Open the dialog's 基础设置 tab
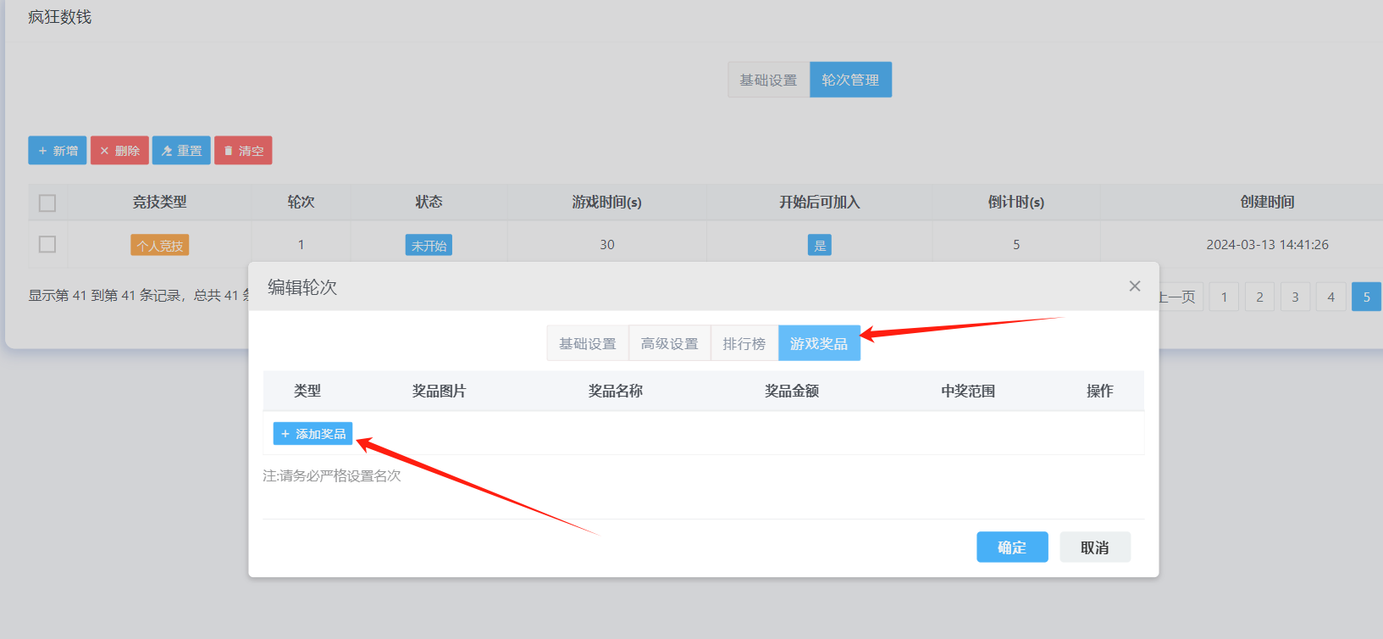 pyautogui.click(x=588, y=343)
